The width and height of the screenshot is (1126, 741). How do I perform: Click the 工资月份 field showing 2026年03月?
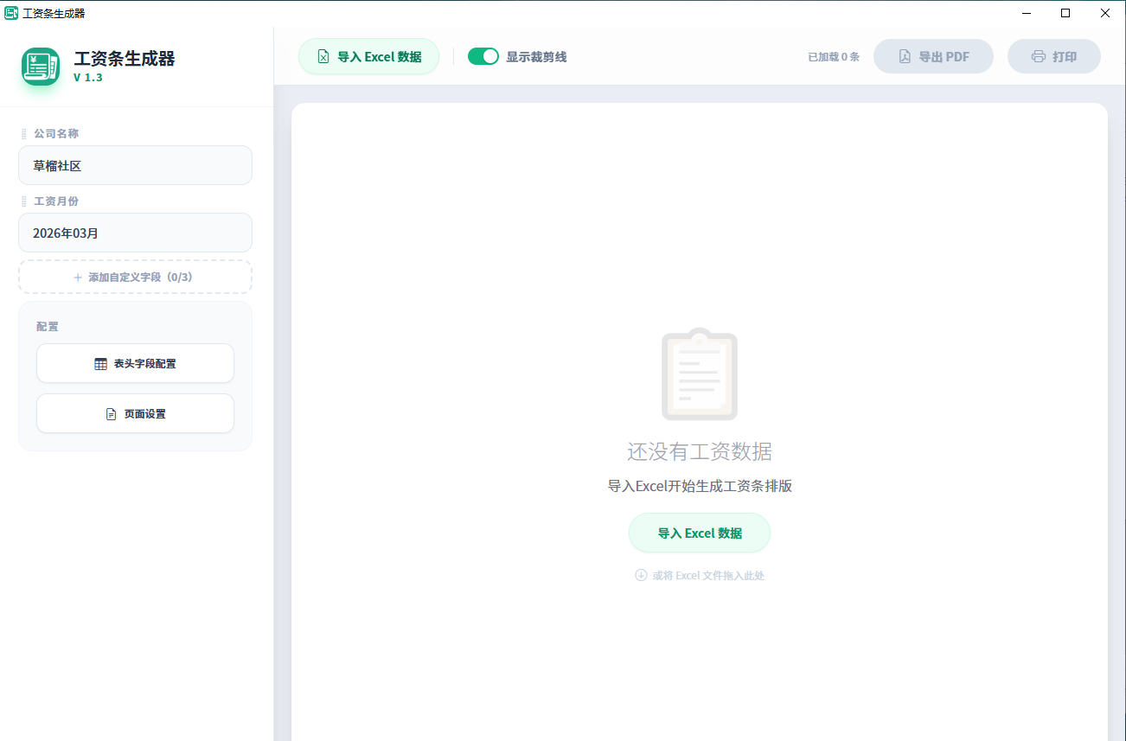click(135, 233)
